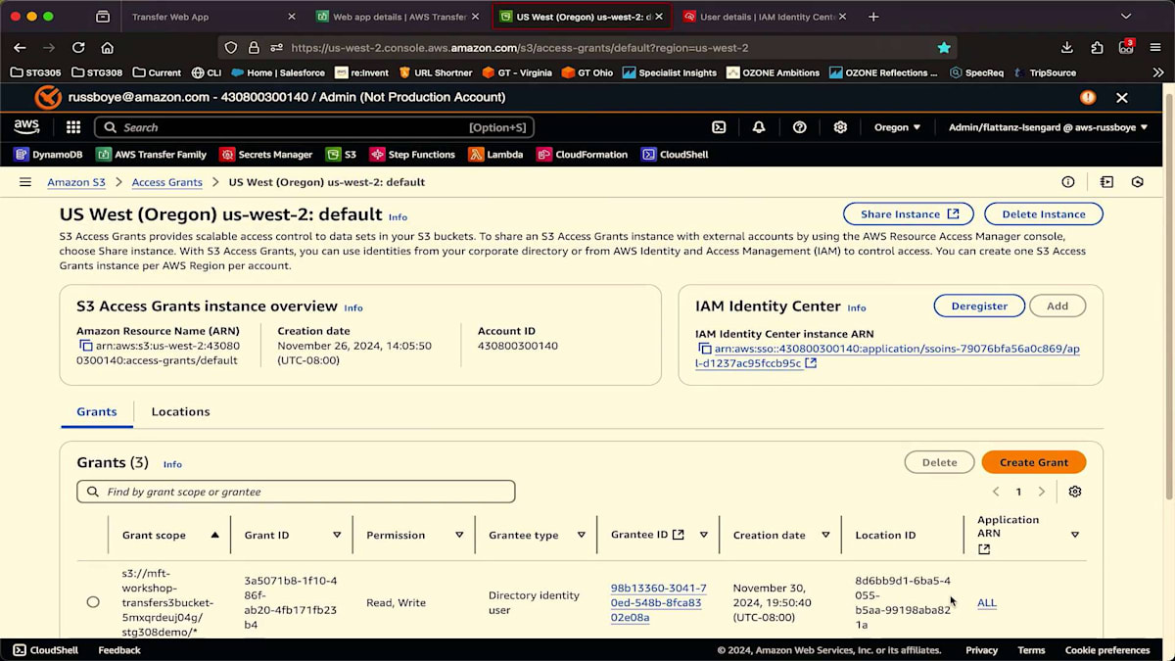Open the AWS services grid menu
Viewport: 1175px width, 661px height.
pos(73,127)
